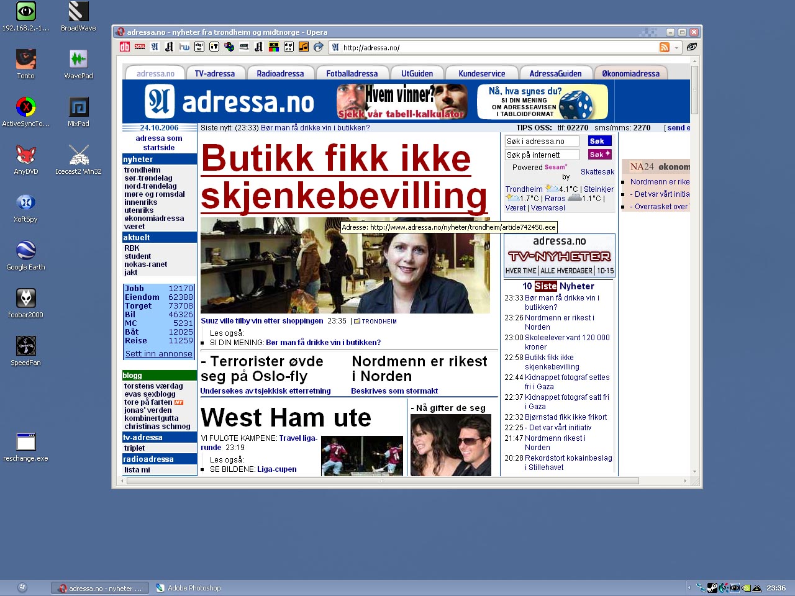Open the celebrity couple photo thumbnail
The width and height of the screenshot is (795, 596).
451,445
